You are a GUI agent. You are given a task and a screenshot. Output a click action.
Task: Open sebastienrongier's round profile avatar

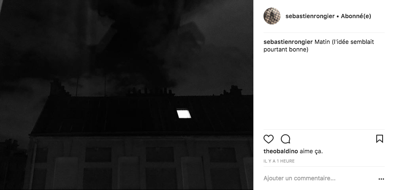[x=272, y=16]
